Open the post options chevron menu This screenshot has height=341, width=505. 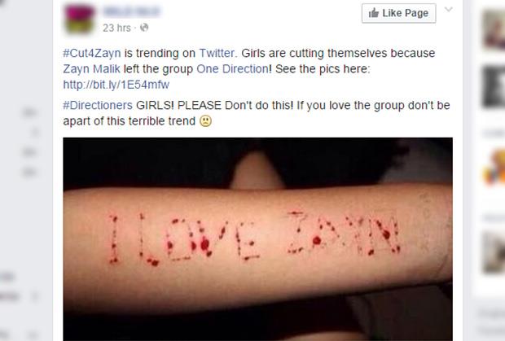449,9
